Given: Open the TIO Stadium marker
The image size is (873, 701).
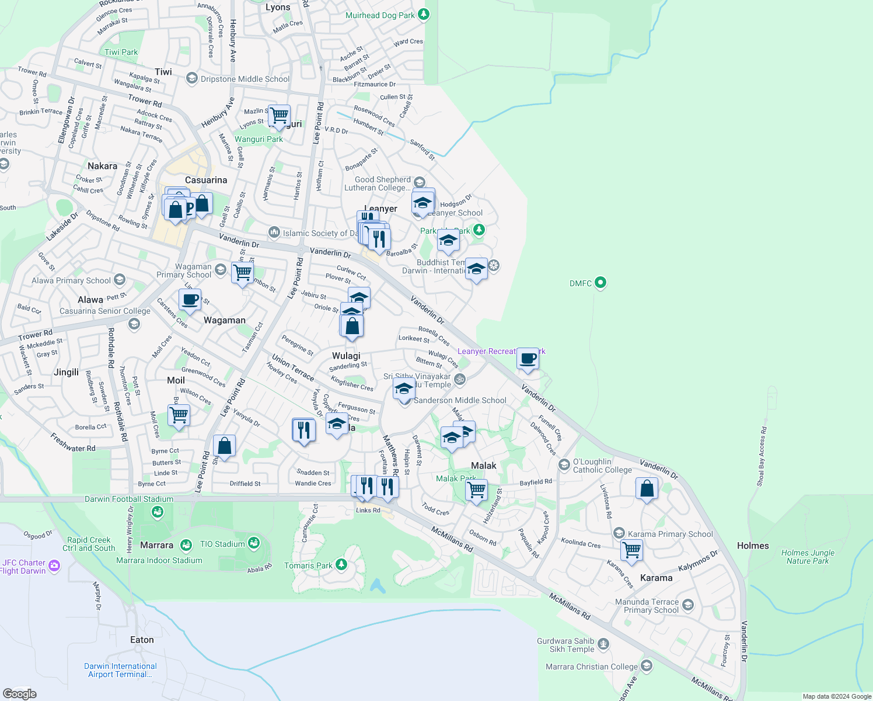Looking at the screenshot, I should click(253, 543).
